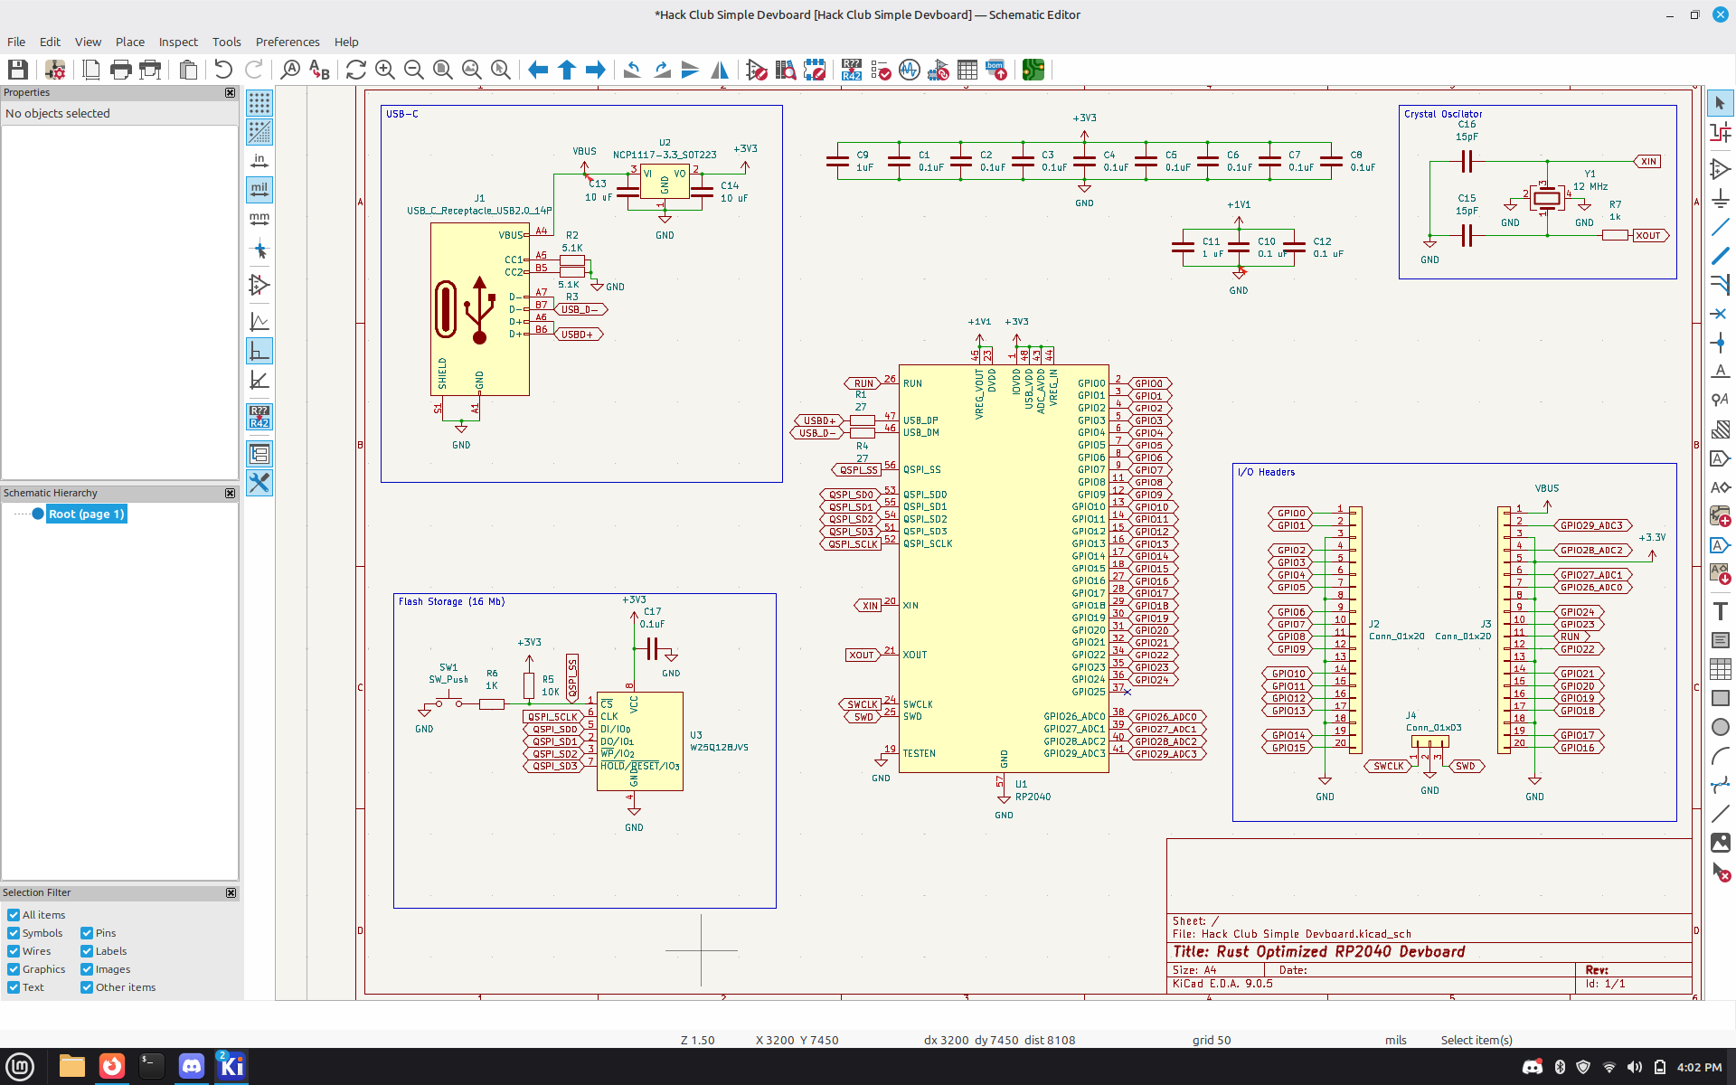Viewport: 1736px width, 1085px height.
Task: Uncheck the Wires filter
Action: click(x=14, y=951)
